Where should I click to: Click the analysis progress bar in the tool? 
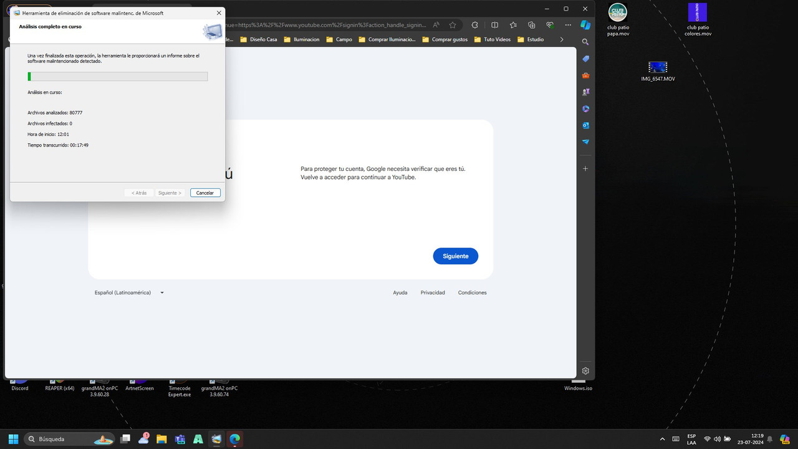coord(118,76)
